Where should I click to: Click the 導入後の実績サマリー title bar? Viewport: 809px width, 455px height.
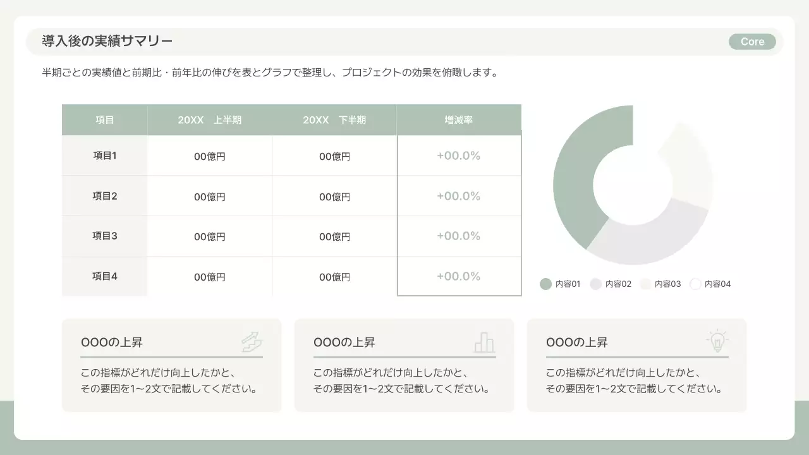[x=106, y=40]
